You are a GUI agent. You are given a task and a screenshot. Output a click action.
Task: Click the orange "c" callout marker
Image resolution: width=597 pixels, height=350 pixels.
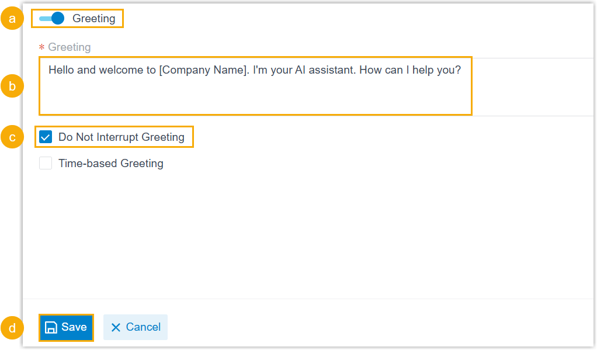[x=12, y=137]
